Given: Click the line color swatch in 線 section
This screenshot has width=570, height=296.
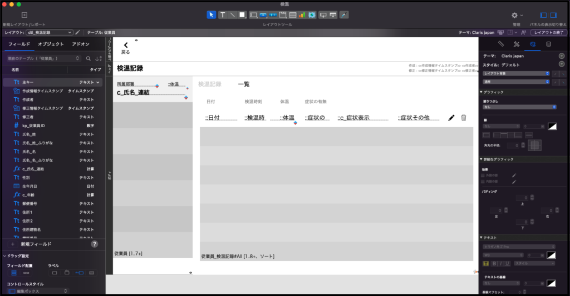Looking at the screenshot, I should point(552,126).
